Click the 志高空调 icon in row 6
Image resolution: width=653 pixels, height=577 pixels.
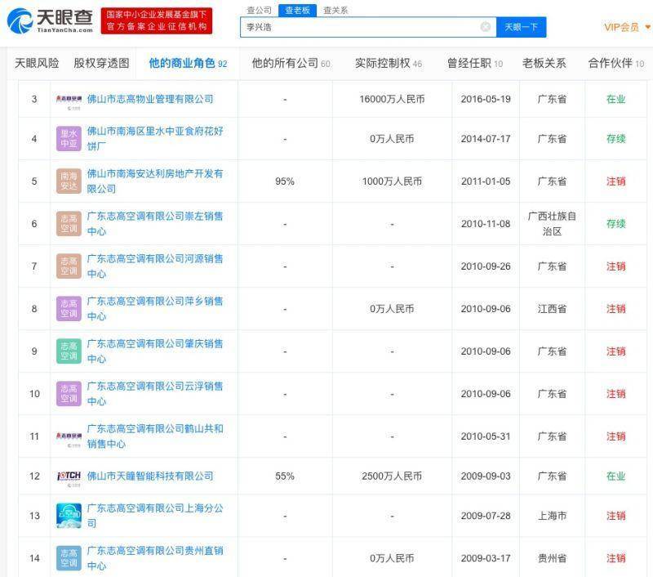pyautogui.click(x=69, y=223)
